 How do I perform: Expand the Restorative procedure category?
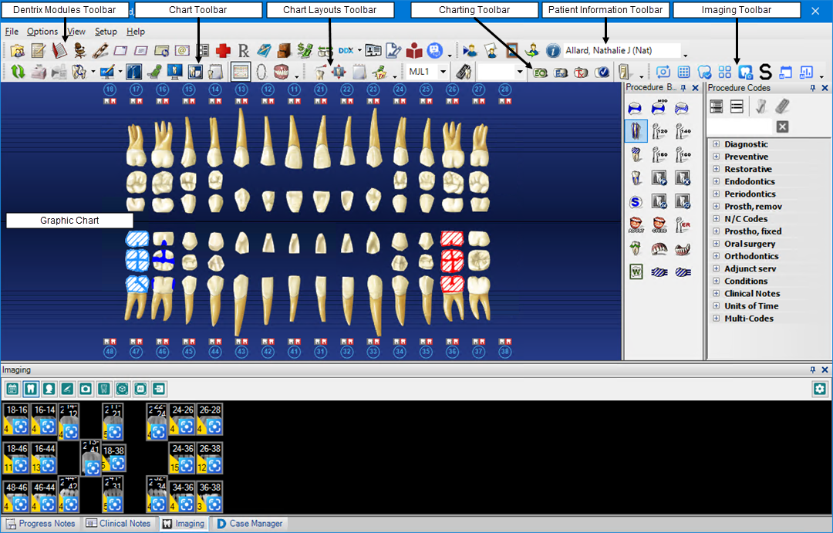tap(716, 169)
